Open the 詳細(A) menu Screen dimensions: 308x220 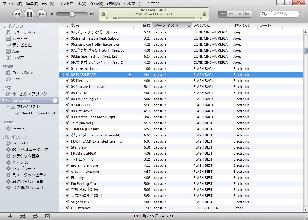(x=113, y=4)
